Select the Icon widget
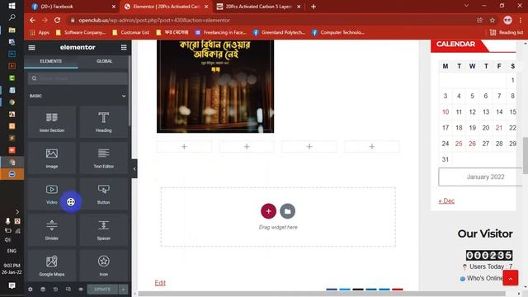The height and width of the screenshot is (297, 528). (103, 266)
